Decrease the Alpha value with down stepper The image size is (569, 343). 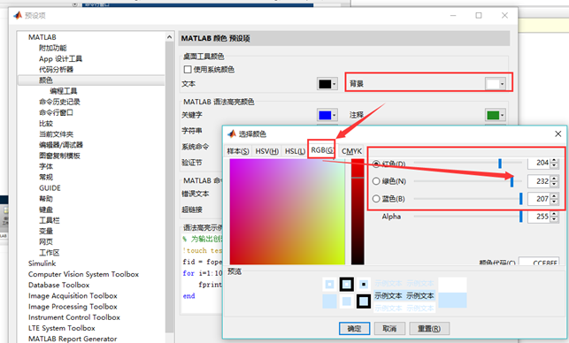pyautogui.click(x=554, y=219)
